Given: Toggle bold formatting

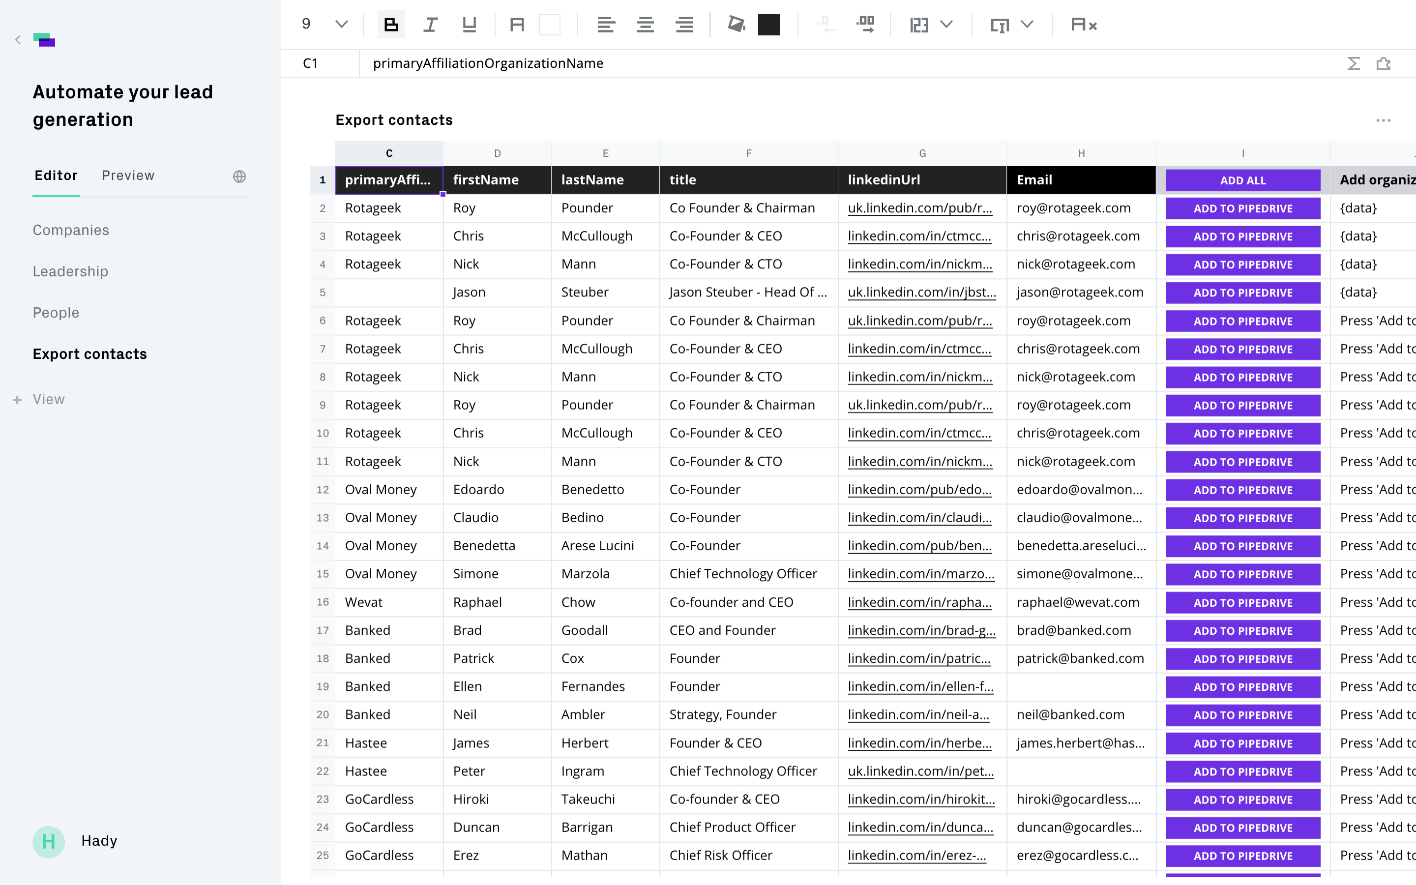Looking at the screenshot, I should click(x=391, y=25).
